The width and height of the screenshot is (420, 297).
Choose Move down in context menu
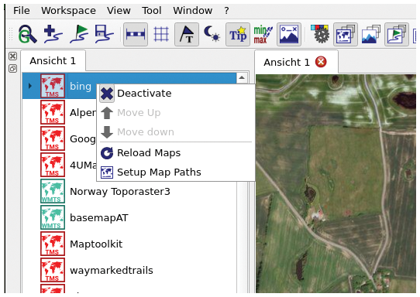[x=175, y=132]
